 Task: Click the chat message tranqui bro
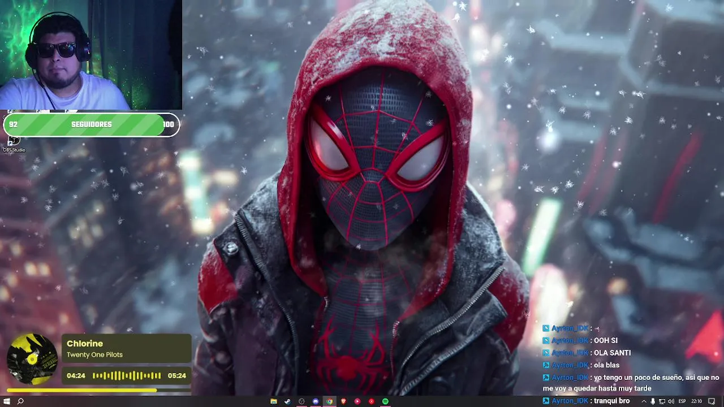tap(611, 401)
